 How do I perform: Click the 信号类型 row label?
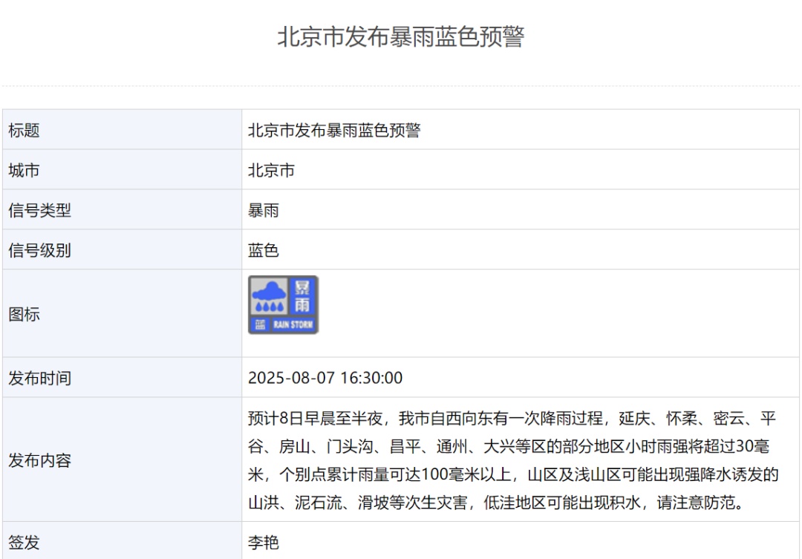[x=32, y=210]
